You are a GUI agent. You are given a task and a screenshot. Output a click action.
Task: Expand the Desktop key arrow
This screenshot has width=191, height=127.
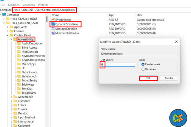(11, 113)
